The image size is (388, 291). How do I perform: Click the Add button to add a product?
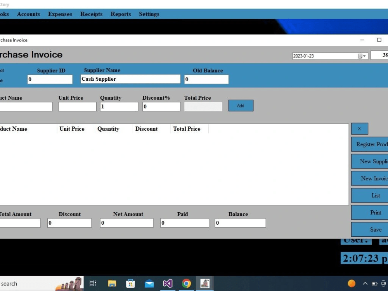click(x=241, y=105)
